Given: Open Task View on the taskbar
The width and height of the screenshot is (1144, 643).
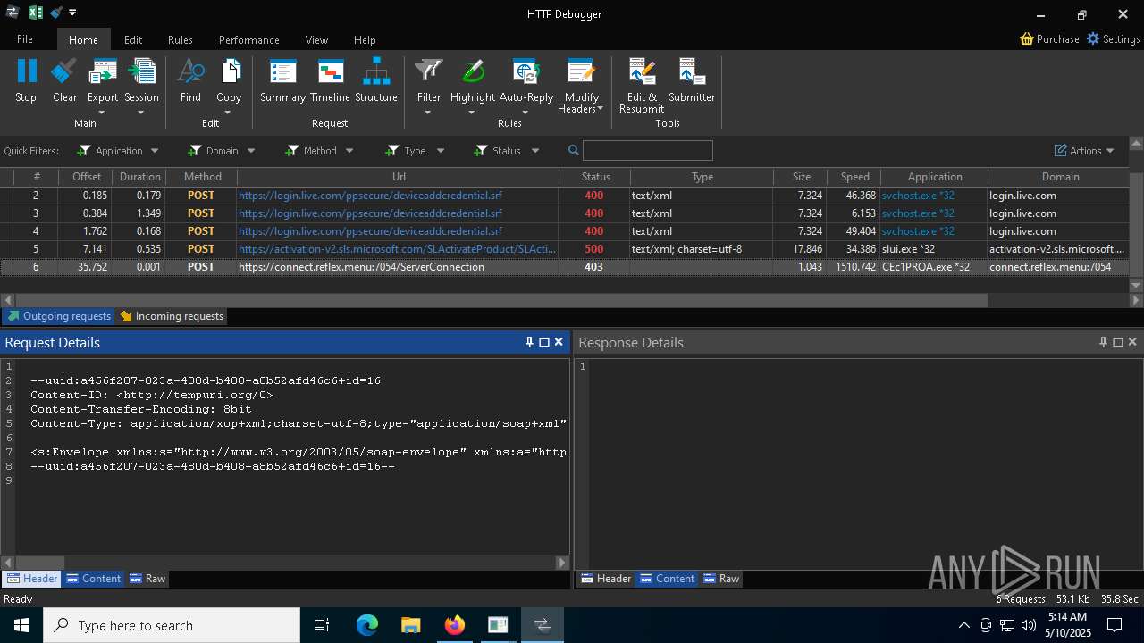Looking at the screenshot, I should pyautogui.click(x=322, y=625).
